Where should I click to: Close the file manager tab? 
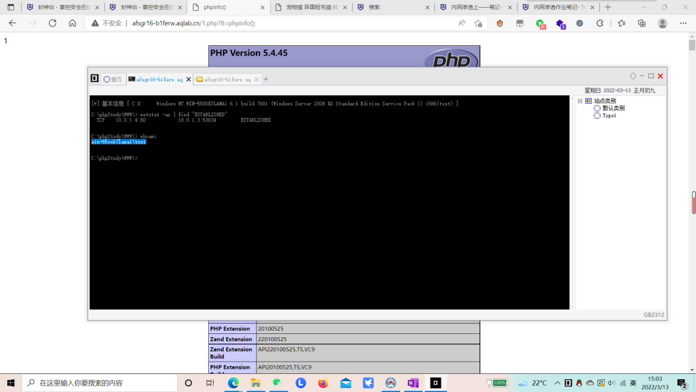tap(256, 79)
